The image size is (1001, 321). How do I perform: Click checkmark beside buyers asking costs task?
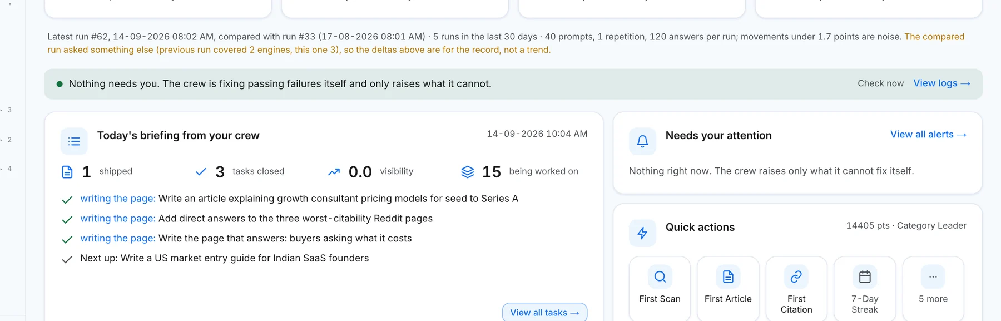[67, 240]
